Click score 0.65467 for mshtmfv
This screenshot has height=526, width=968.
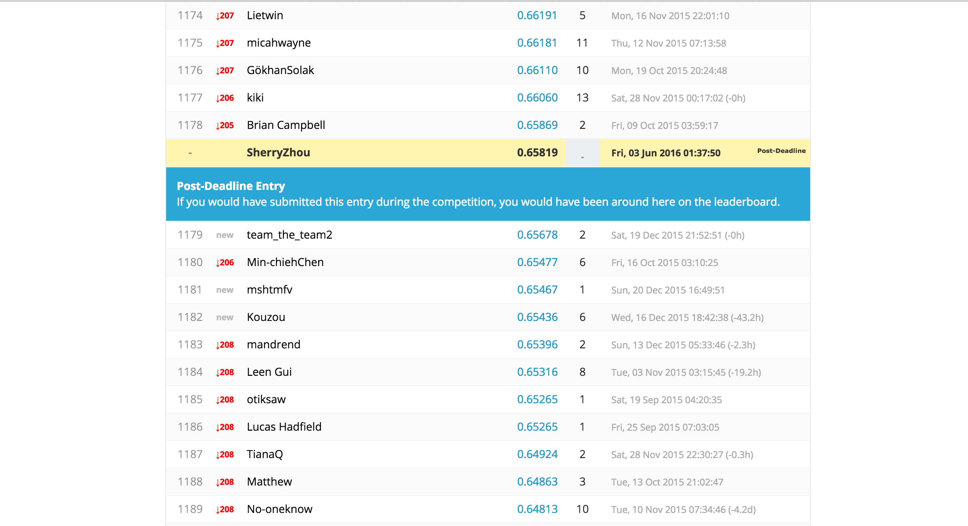[x=537, y=289]
